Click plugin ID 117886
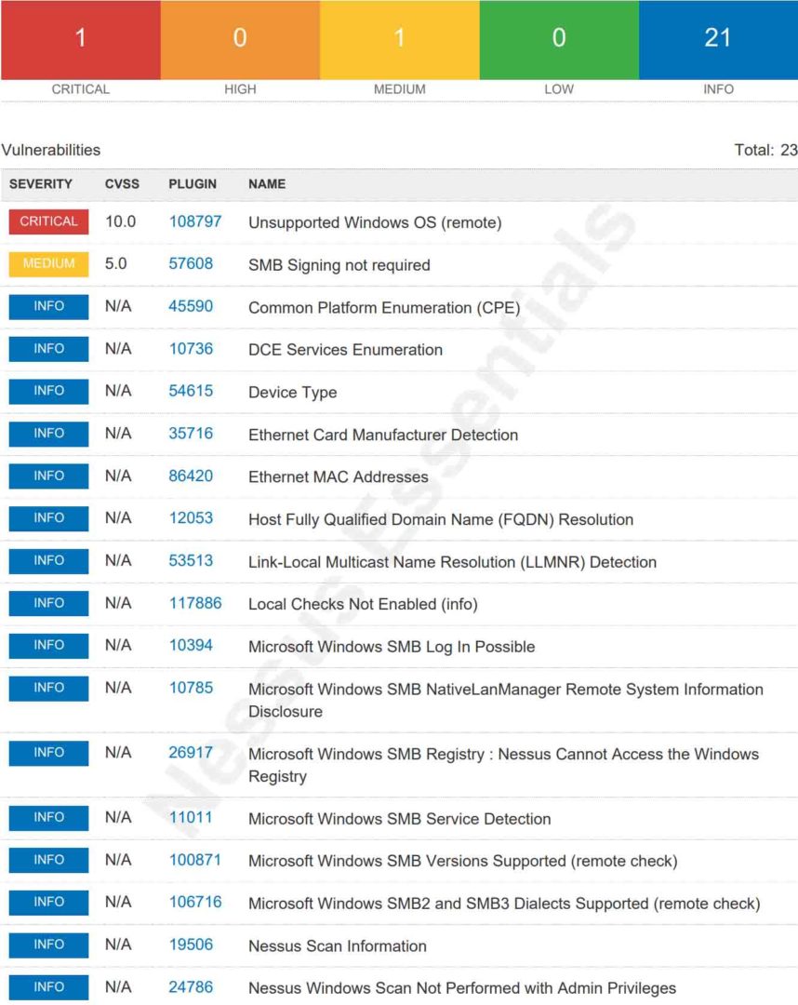Image resolution: width=798 pixels, height=1005 pixels. pos(194,603)
